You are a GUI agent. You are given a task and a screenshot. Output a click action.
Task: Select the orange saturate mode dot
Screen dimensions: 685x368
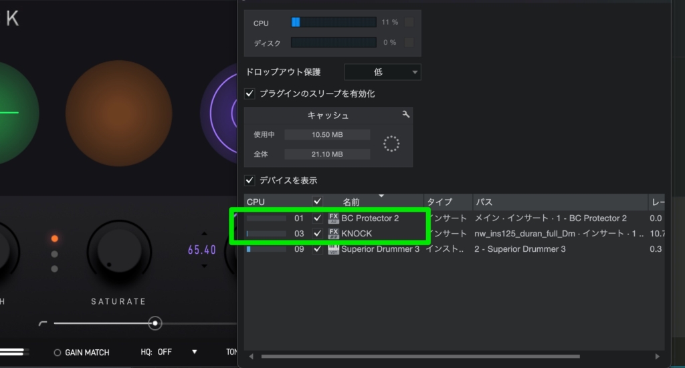pos(55,238)
